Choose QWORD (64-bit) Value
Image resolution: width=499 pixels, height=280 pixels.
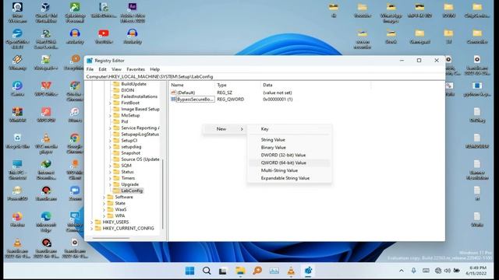click(289, 163)
